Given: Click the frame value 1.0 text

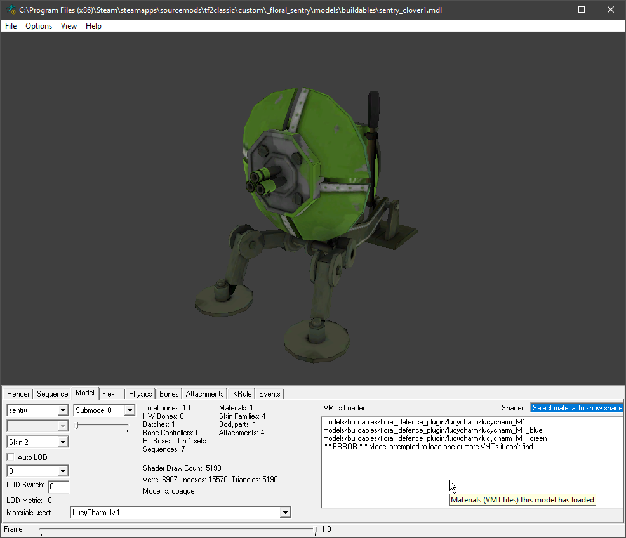Looking at the screenshot, I should [326, 529].
